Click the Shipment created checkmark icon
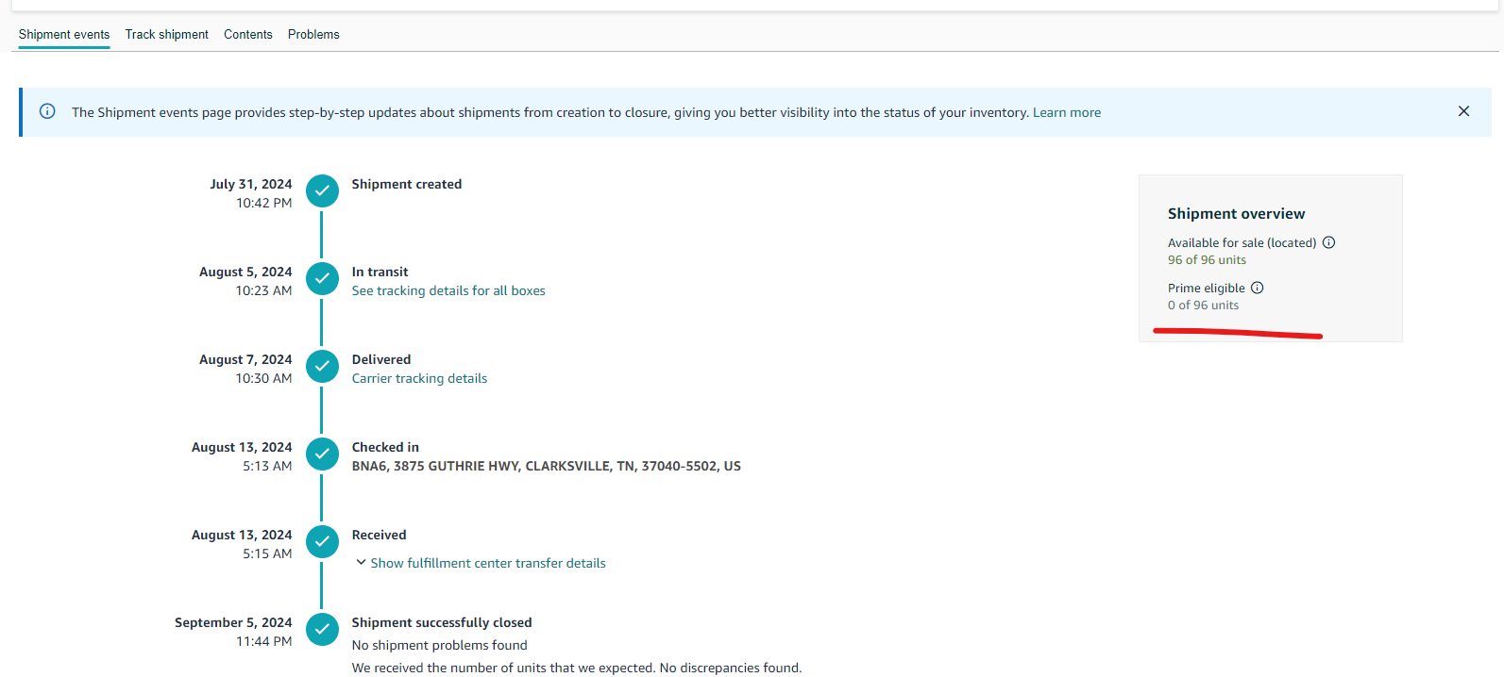 pyautogui.click(x=322, y=190)
